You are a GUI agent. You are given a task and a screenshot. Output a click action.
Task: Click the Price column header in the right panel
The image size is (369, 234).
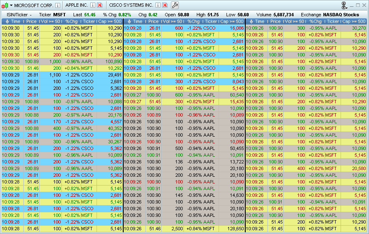pos(275,21)
